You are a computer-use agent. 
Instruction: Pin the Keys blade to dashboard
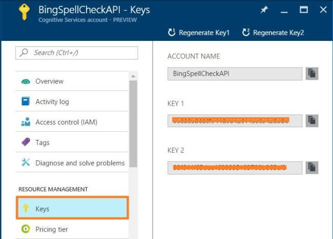pos(264,10)
